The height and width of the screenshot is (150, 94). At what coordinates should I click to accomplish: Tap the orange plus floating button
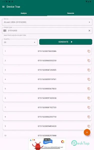87,132
